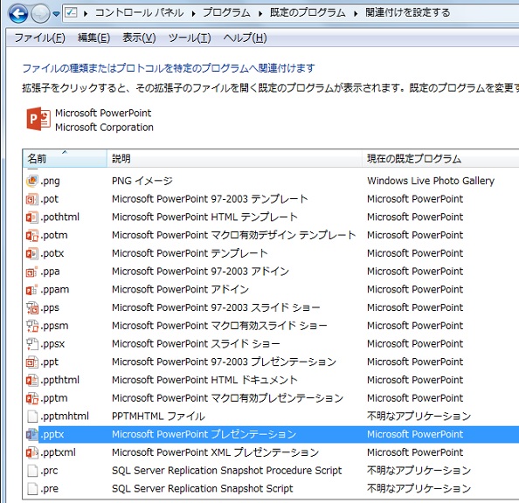Click the .pps file type icon
This screenshot has height=503, width=519.
[x=32, y=307]
